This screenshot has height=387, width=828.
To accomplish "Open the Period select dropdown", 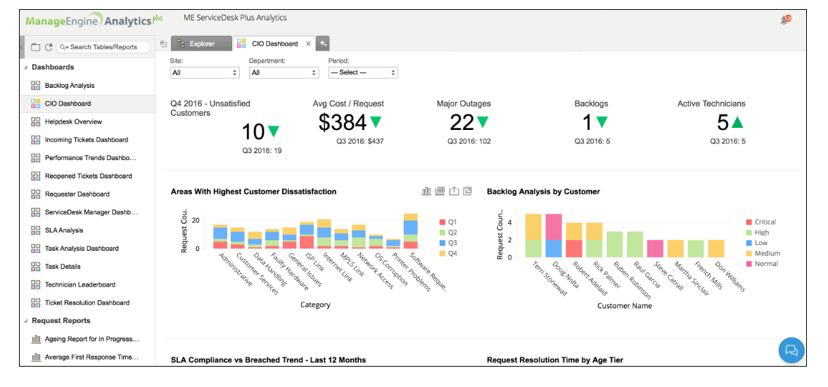I will pos(363,72).
